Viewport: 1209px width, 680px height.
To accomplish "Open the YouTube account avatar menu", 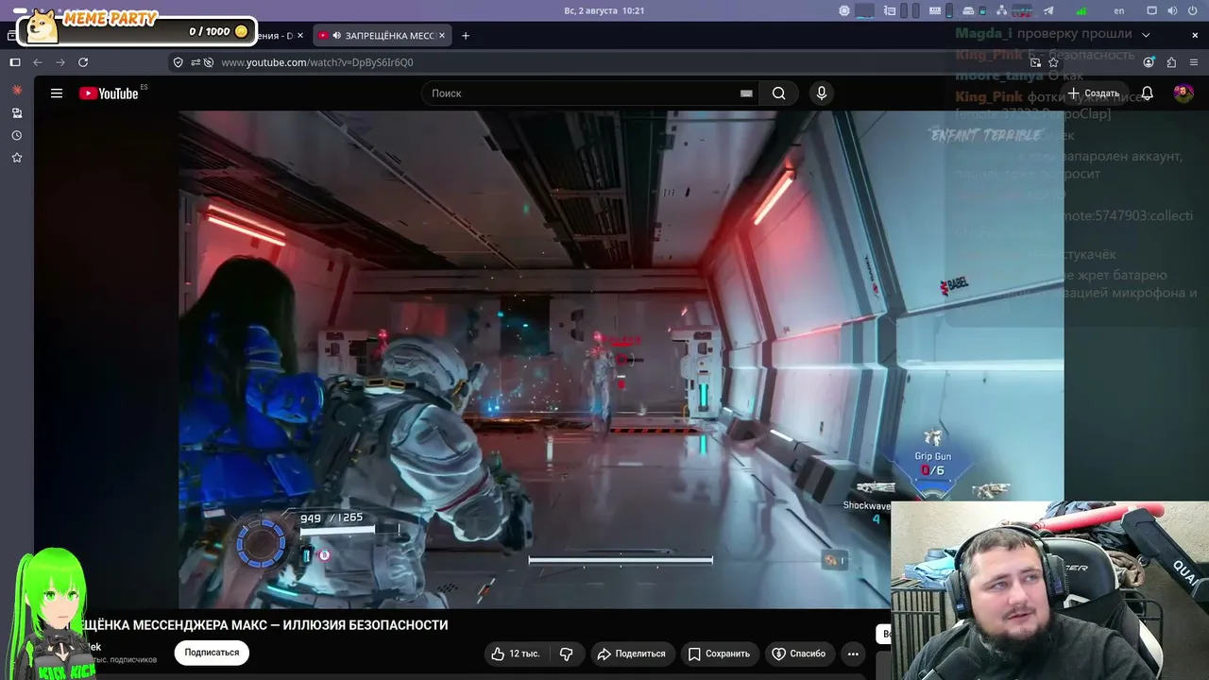I will point(1183,93).
